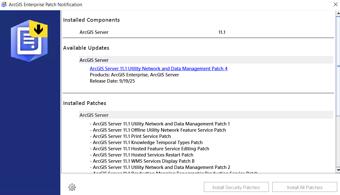Open Utility Network and Data Management Patch 4 link
The width and height of the screenshot is (340, 195).
coord(159,68)
